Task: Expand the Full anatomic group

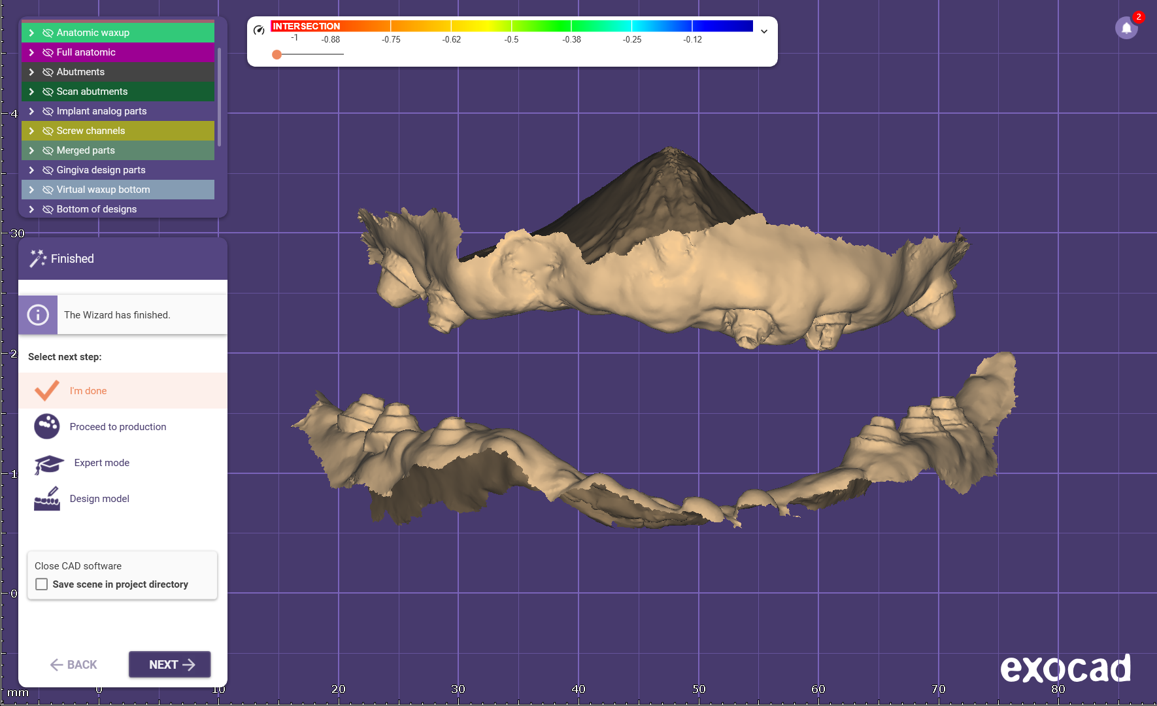Action: click(31, 52)
